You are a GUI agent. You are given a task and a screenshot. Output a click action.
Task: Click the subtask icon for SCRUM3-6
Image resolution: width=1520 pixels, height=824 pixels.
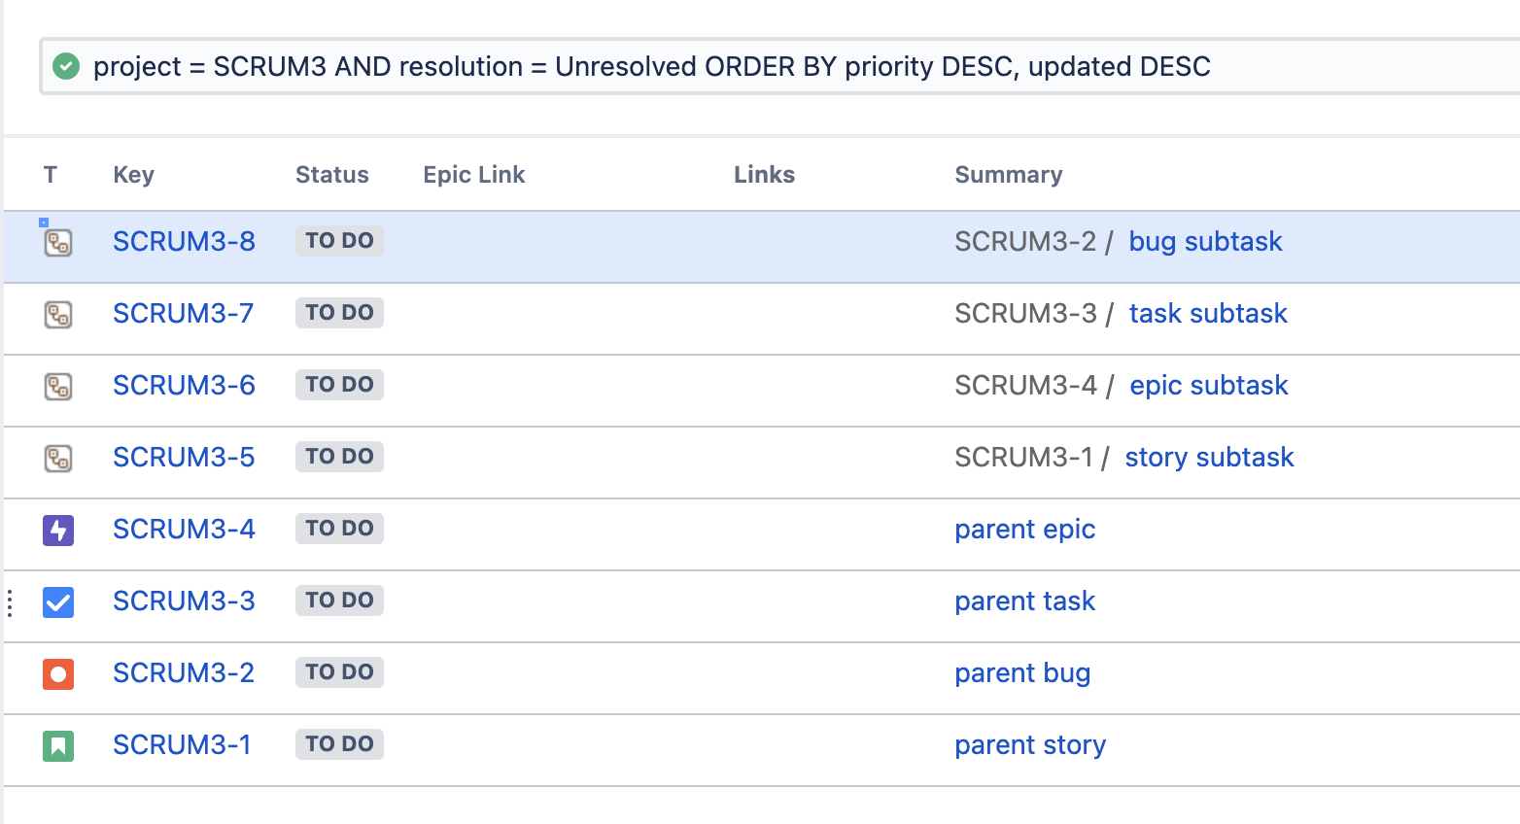58,386
